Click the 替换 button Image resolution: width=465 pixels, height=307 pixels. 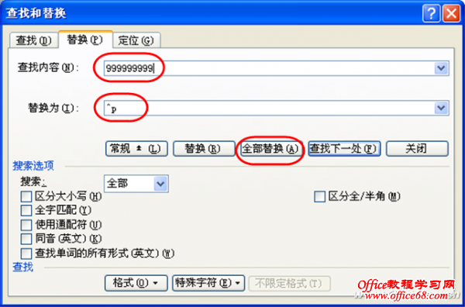(204, 149)
